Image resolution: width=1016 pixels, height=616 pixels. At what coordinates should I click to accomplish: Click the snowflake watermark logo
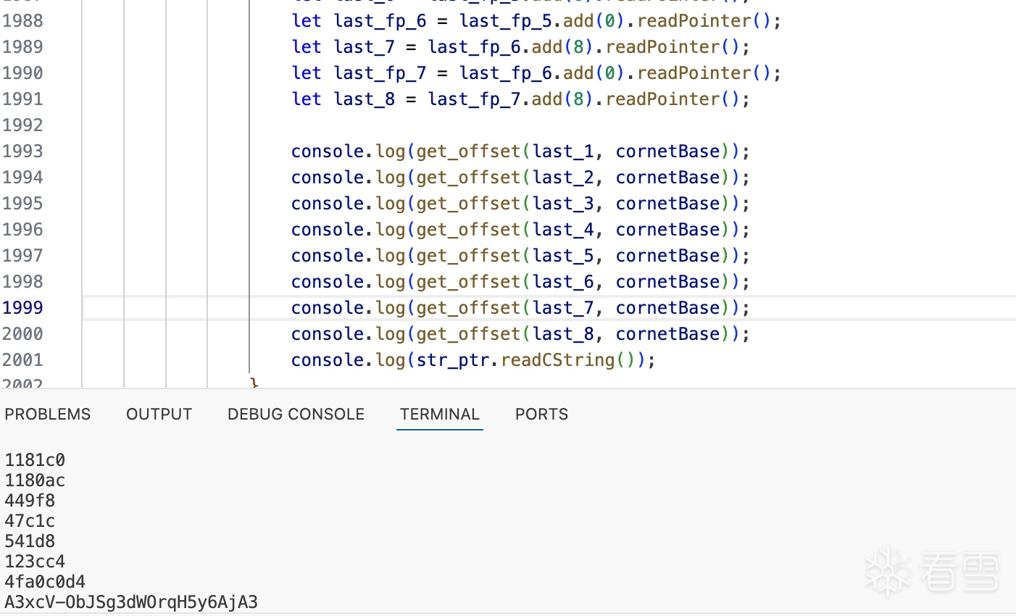point(888,571)
